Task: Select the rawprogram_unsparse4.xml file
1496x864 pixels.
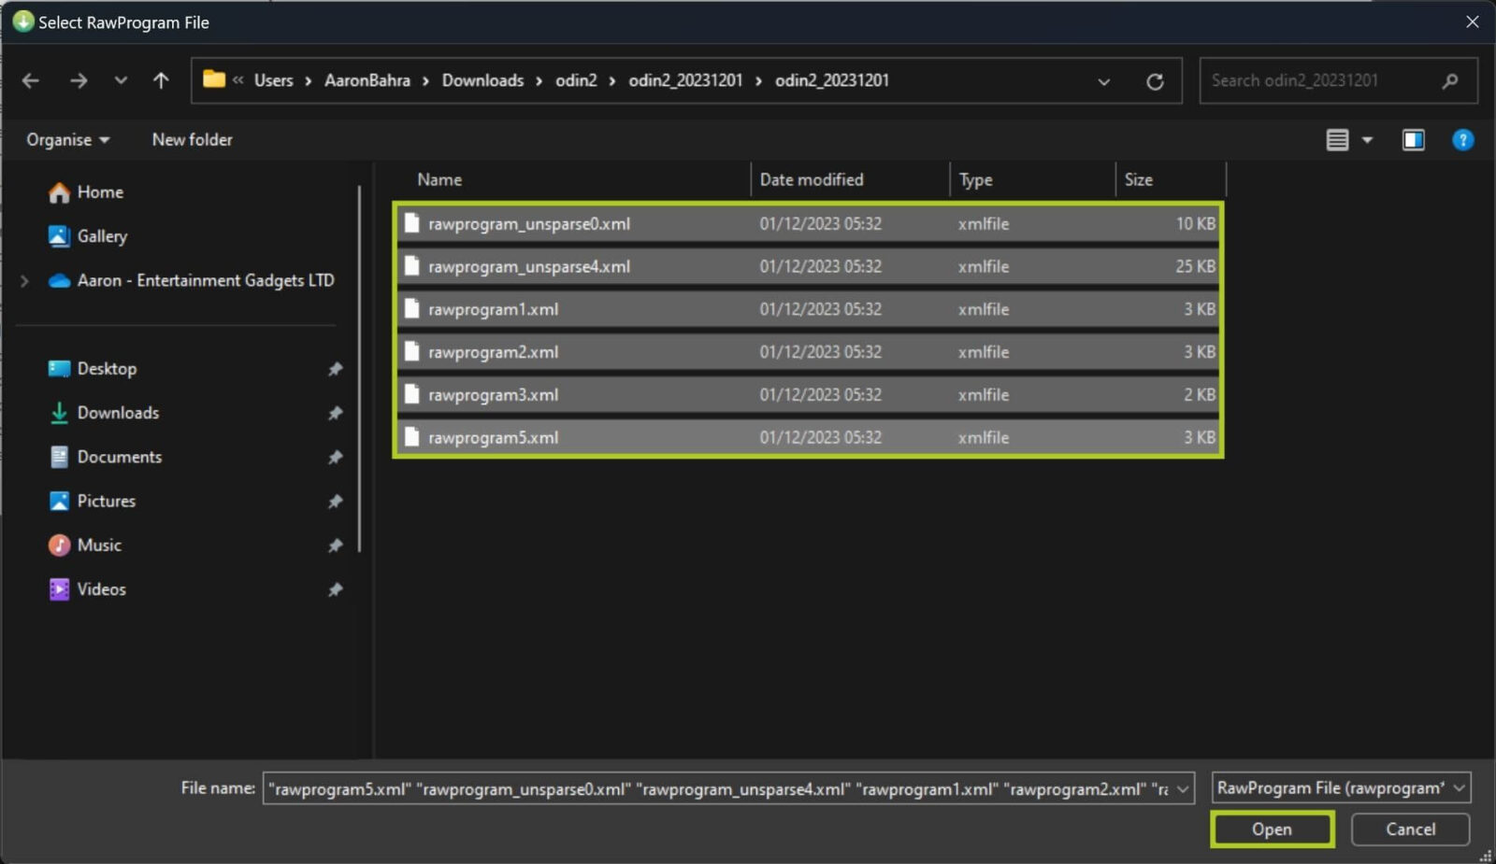Action: tap(529, 266)
